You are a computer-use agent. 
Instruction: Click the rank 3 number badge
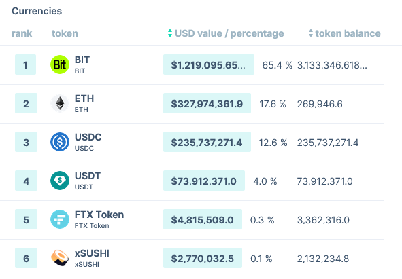[x=26, y=142]
